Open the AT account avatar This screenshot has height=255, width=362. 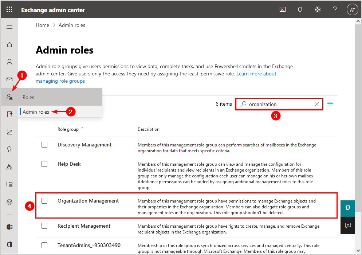(352, 10)
